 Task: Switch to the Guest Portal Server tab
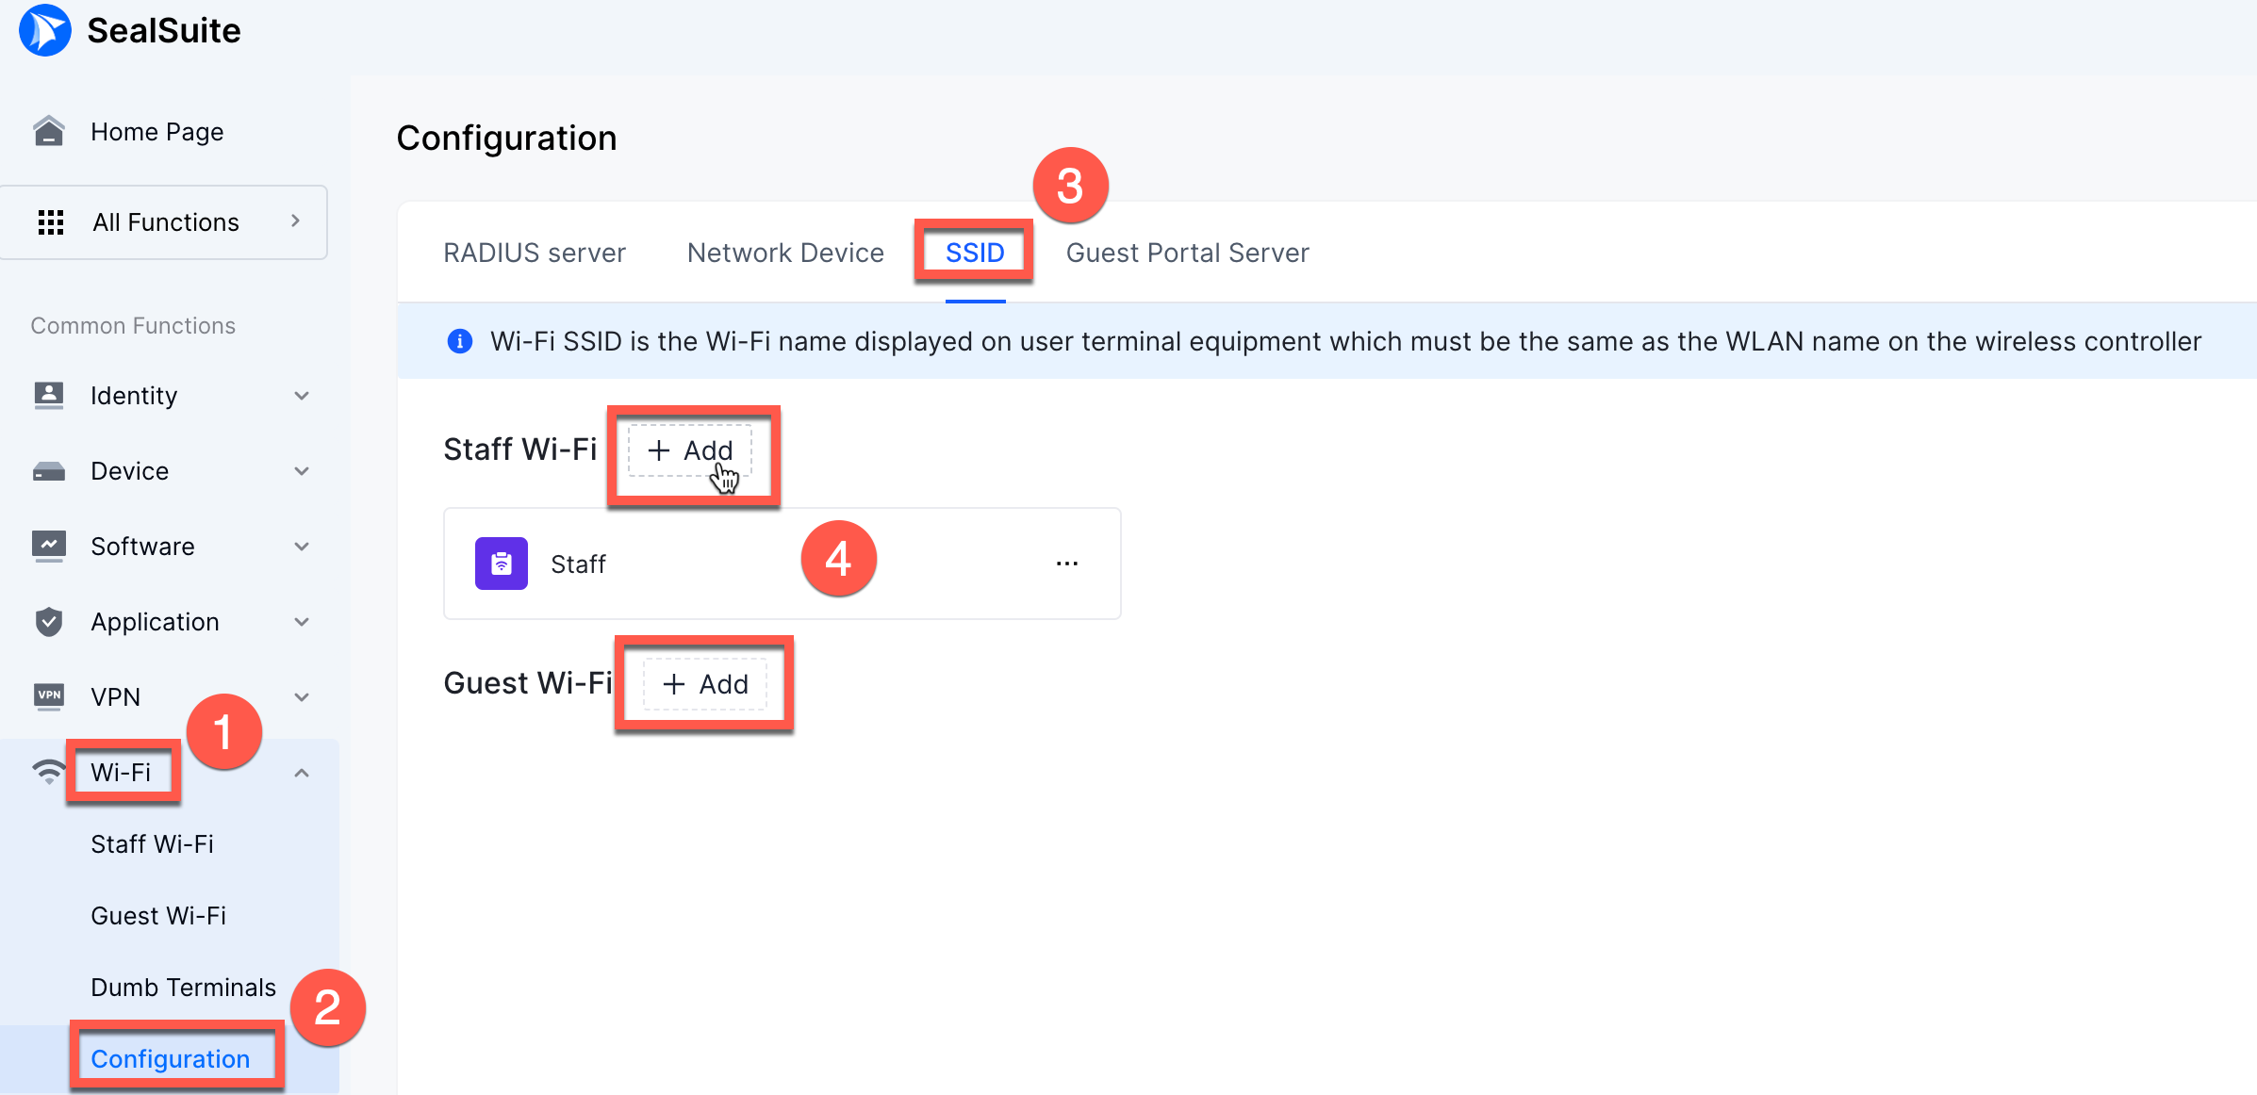point(1187,253)
